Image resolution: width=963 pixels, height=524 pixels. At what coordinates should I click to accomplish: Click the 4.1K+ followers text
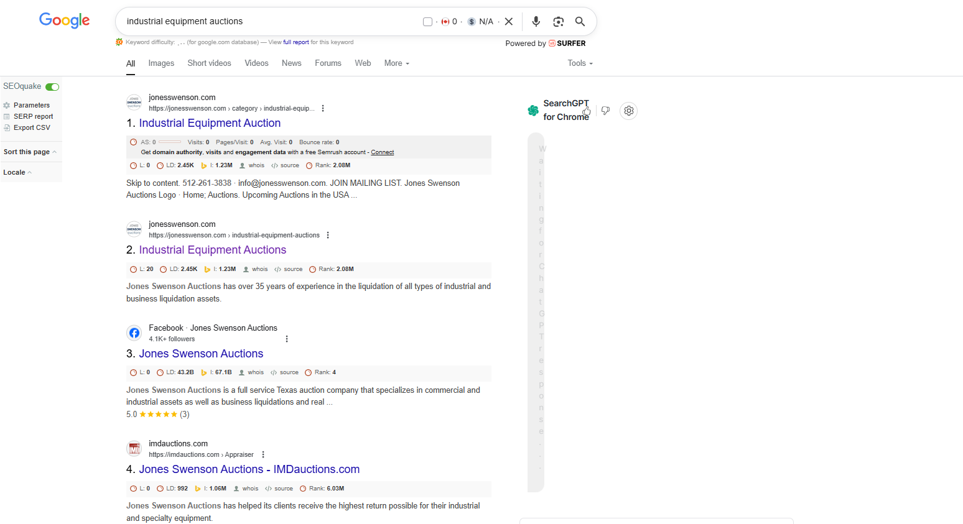point(172,339)
